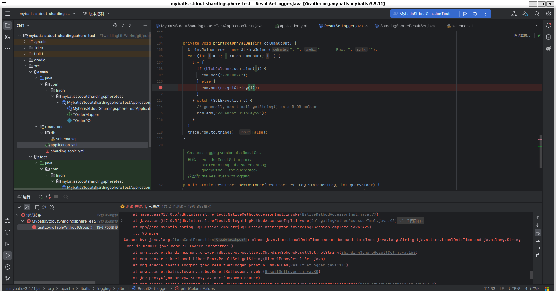Screen dimensions: 556x291
Task: Open the 版本控制 dropdown
Action: 96,14
